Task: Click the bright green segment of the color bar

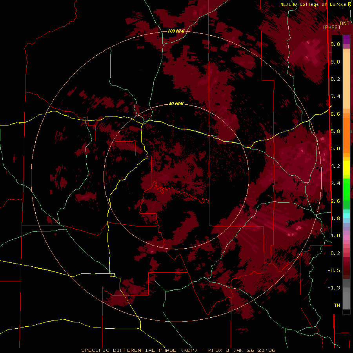Action: tap(346, 189)
